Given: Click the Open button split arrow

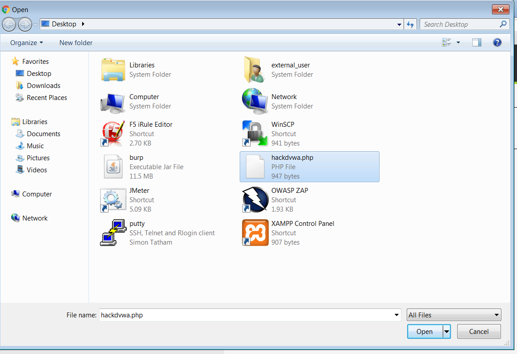Looking at the screenshot, I should (447, 332).
